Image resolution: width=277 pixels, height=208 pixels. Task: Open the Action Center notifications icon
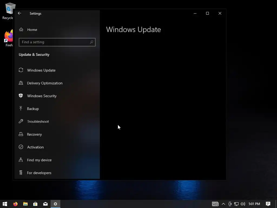(x=268, y=204)
